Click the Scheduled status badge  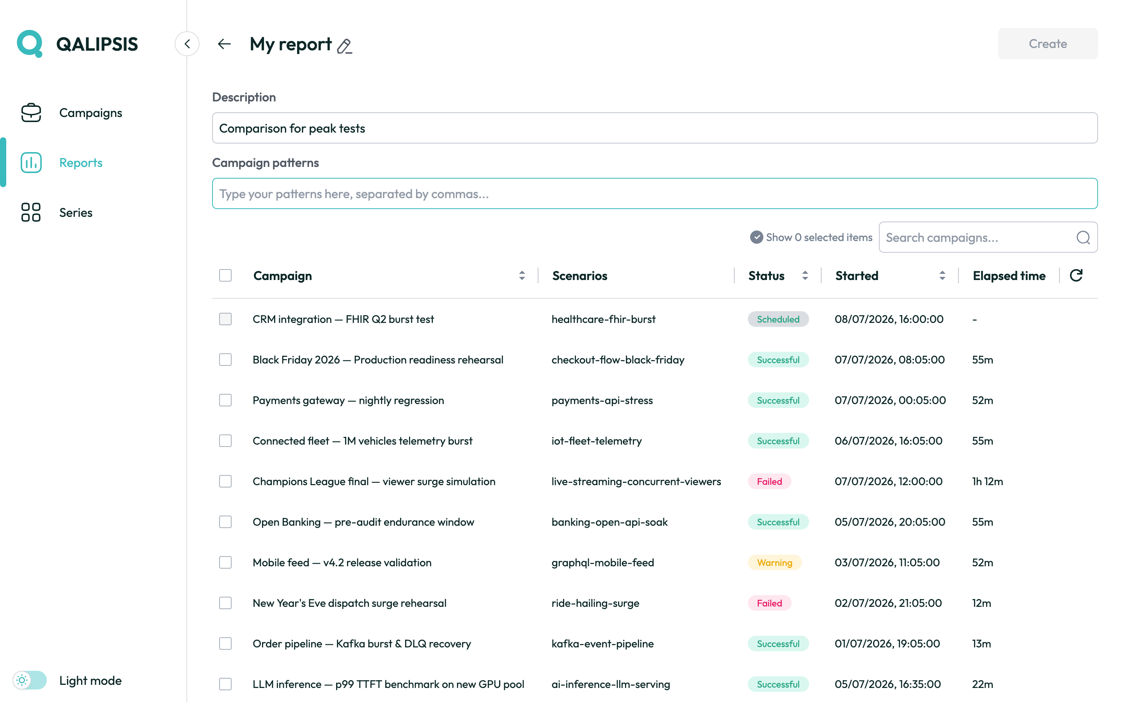point(778,319)
